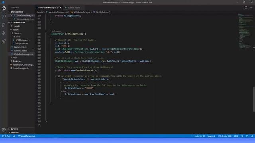Click the AllHighScores = "ERROR" line
The image size is (255, 143).
coord(80,88)
